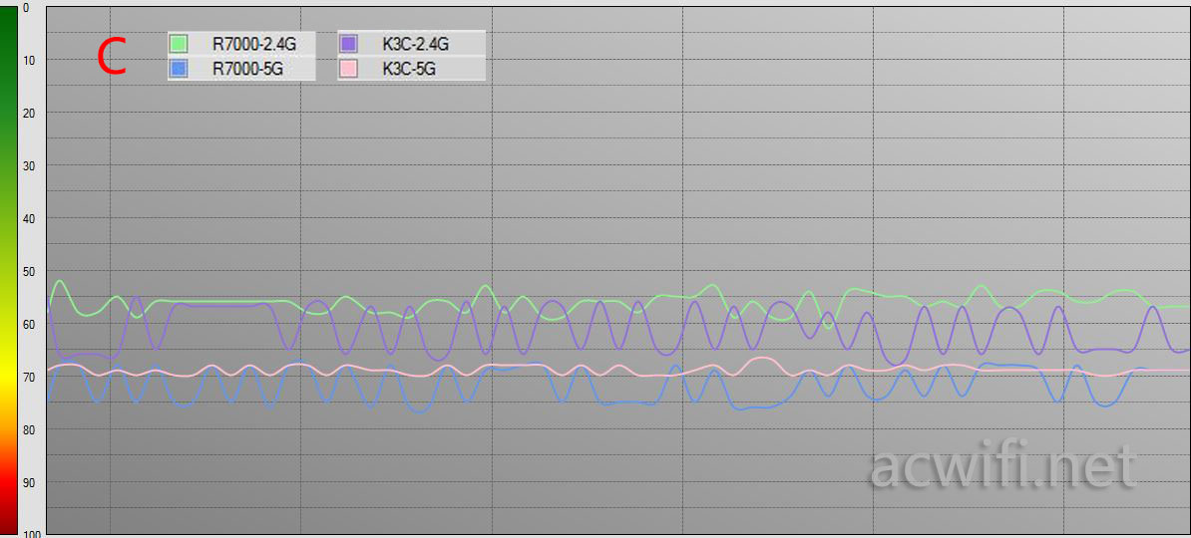Select the R7000-5G legend label
The height and width of the screenshot is (538, 1191).
[x=247, y=69]
